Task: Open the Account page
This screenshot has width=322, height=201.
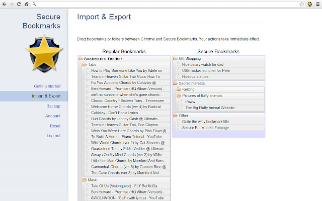Action: 53,116
